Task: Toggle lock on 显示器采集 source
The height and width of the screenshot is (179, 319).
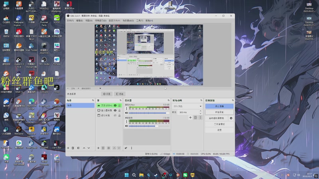Action: (x=119, y=111)
